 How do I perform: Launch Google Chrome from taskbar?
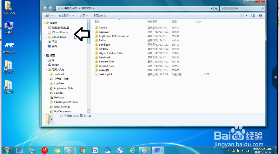82,151
